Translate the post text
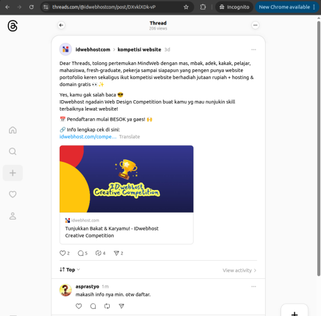This screenshot has height=316, width=321. point(130,137)
